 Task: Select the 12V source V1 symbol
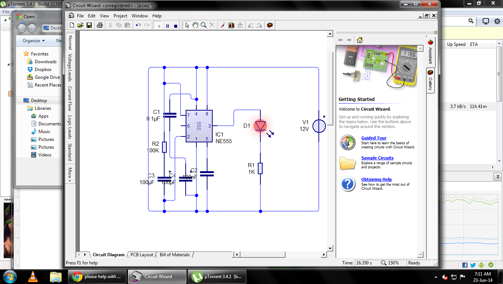coord(319,126)
